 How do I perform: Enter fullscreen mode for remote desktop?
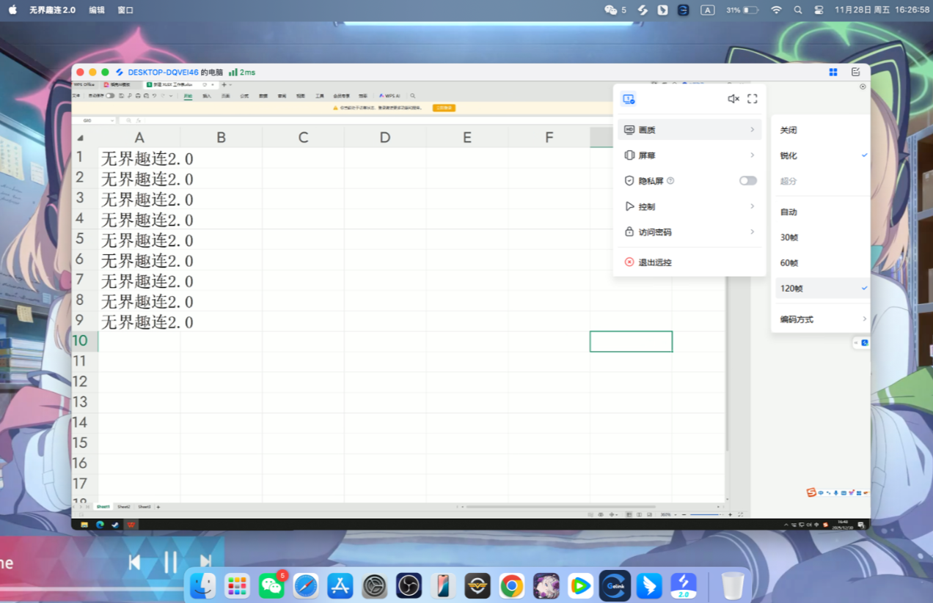coord(752,99)
